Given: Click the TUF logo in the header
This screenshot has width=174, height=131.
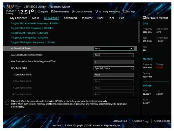Looking at the screenshot, I should pyautogui.click(x=10, y=6).
